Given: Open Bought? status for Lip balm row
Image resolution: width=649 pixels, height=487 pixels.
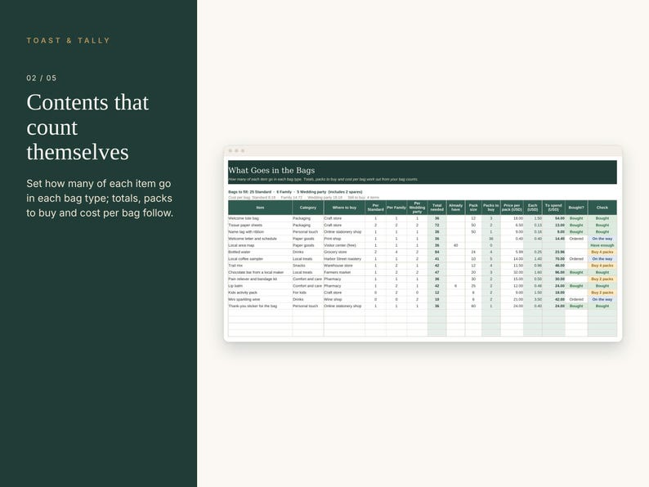Looking at the screenshot, I should click(x=576, y=286).
